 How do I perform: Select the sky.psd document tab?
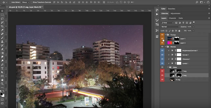(x=26, y=7)
